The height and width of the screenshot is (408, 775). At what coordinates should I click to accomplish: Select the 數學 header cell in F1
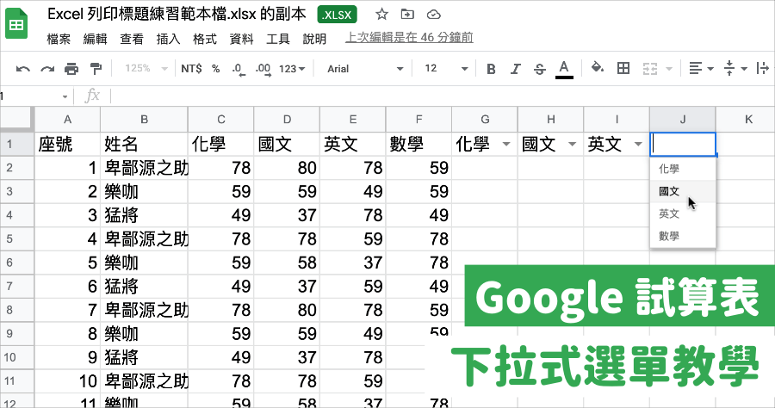[418, 145]
